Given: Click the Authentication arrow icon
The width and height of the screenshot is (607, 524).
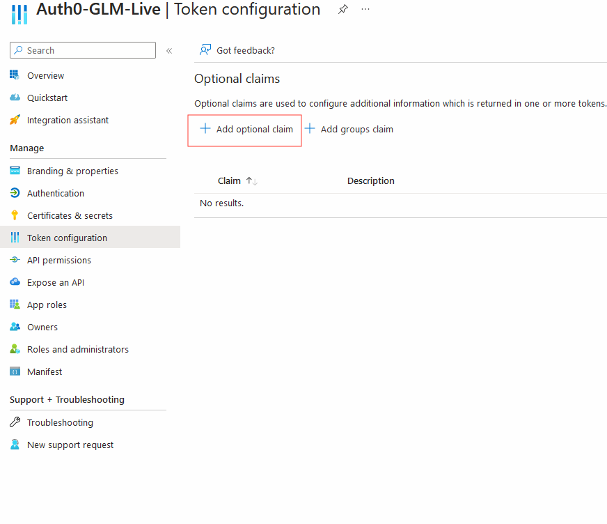Looking at the screenshot, I should [x=15, y=193].
